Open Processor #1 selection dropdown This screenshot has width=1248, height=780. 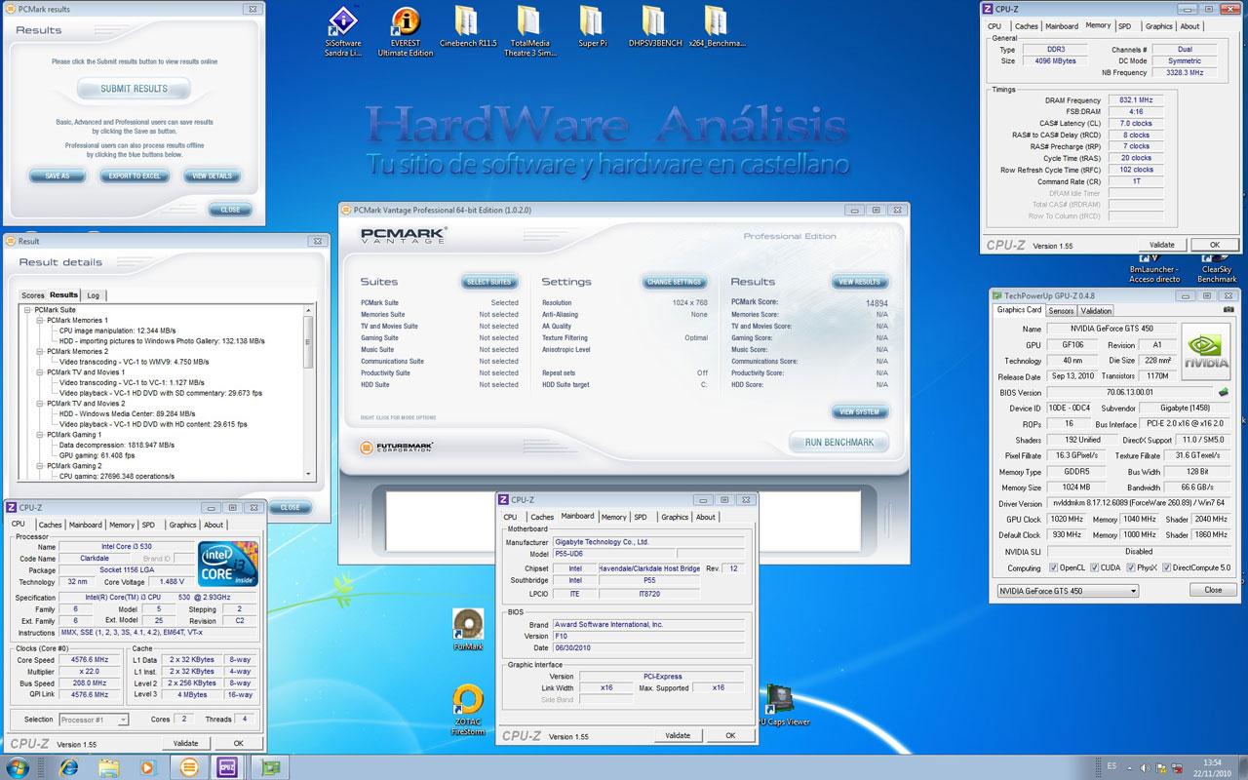94,720
